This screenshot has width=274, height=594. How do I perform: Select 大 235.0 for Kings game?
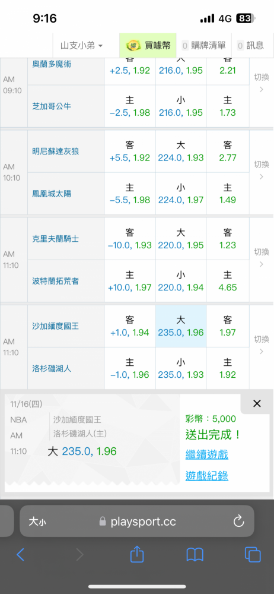(x=181, y=326)
